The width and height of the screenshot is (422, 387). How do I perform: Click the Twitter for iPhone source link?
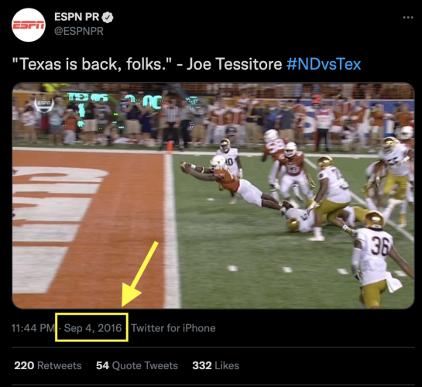tap(173, 328)
